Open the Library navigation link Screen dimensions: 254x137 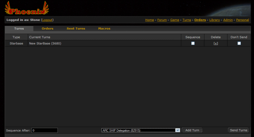[215, 20]
